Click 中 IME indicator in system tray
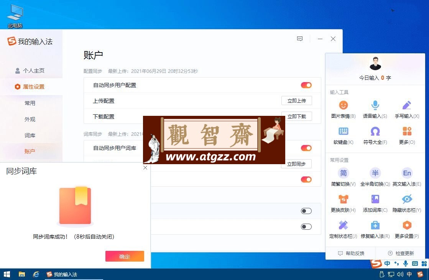Image resolution: width=429 pixels, height=280 pixels. coord(409,274)
